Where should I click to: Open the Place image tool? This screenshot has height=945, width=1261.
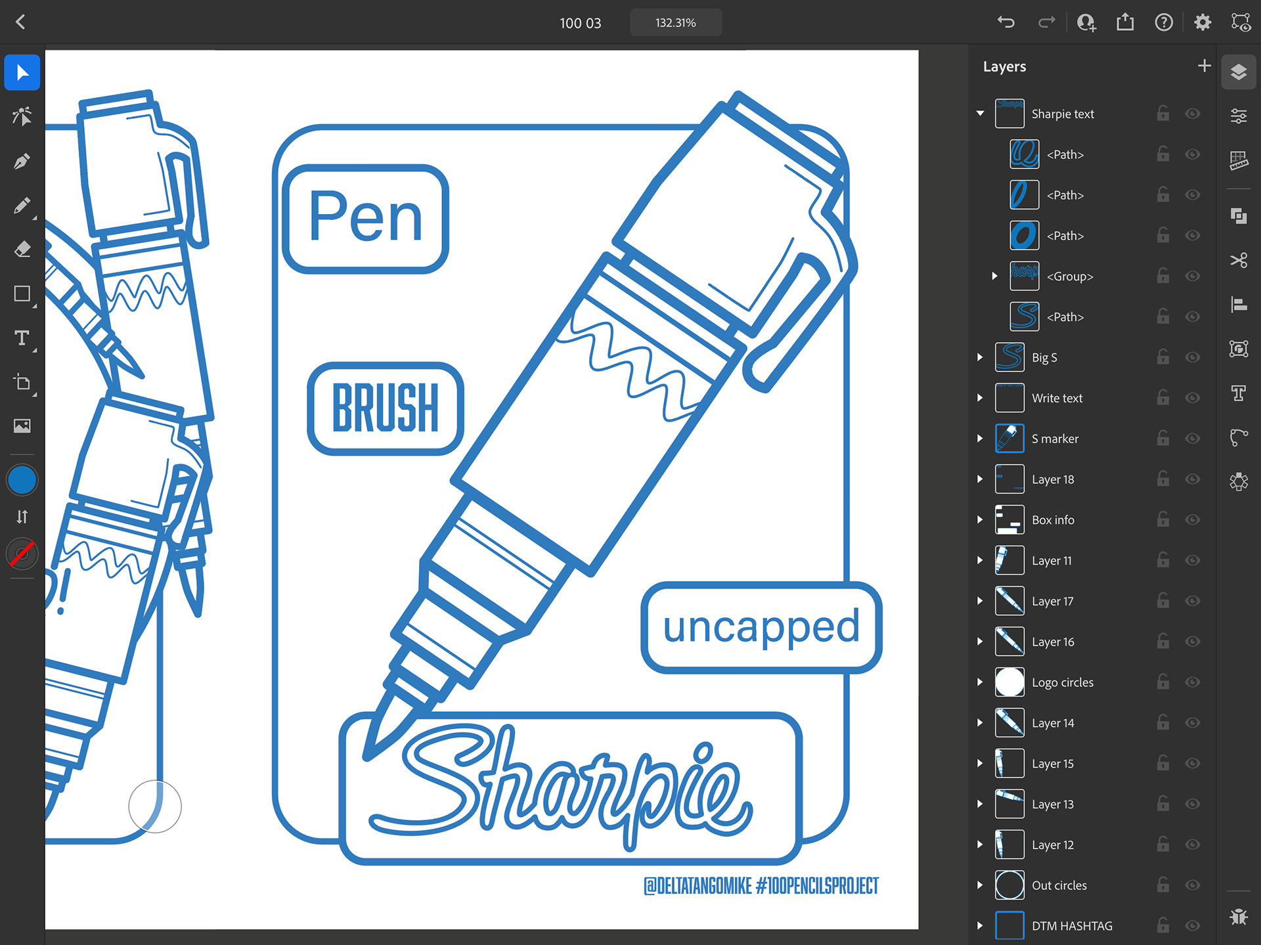click(22, 426)
